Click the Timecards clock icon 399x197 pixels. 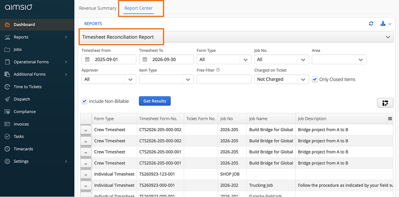pos(7,149)
